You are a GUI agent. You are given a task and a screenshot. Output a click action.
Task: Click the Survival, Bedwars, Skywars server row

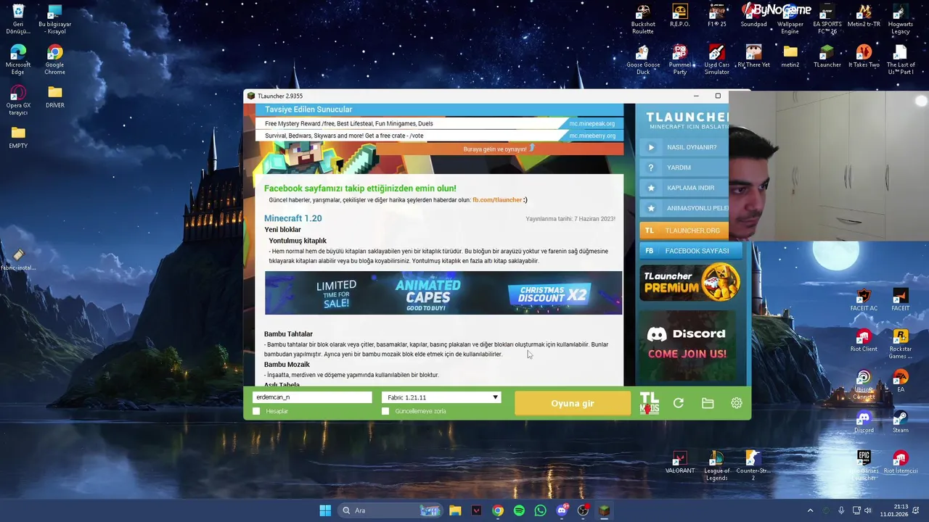click(x=440, y=136)
